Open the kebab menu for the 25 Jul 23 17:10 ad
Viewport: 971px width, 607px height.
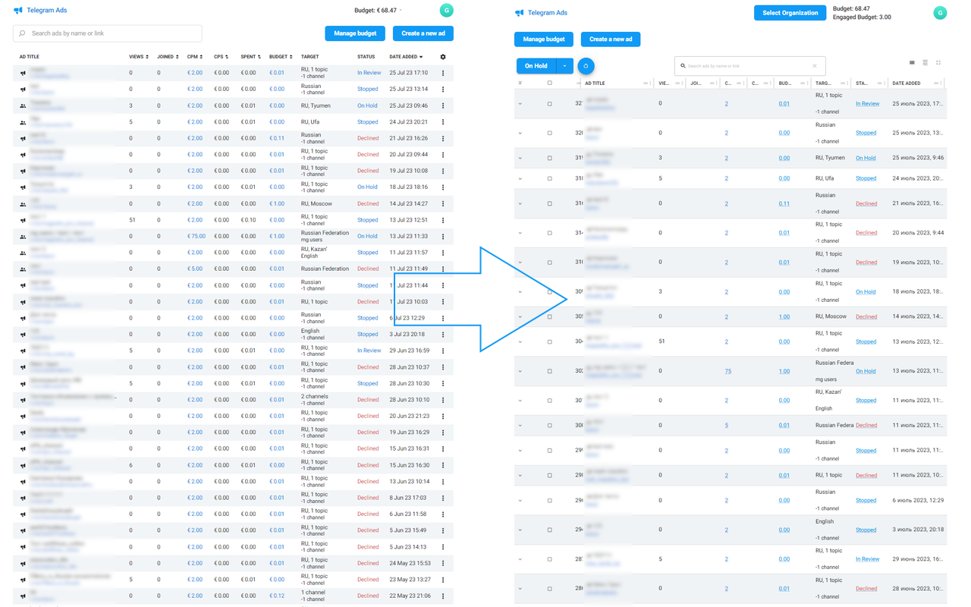coord(443,73)
